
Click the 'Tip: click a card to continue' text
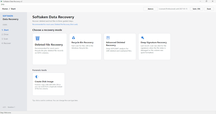[55, 101]
